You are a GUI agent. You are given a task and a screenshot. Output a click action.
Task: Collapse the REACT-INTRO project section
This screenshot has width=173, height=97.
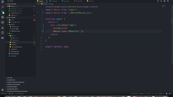point(11,18)
